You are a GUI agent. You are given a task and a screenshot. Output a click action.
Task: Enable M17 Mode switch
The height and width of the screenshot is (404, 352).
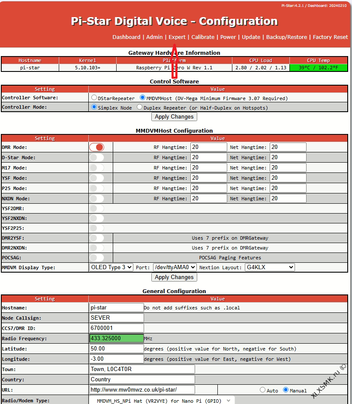coord(97,168)
